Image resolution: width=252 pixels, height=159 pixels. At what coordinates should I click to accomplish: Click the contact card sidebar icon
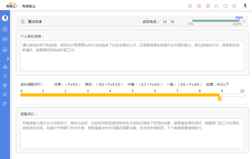(5, 39)
